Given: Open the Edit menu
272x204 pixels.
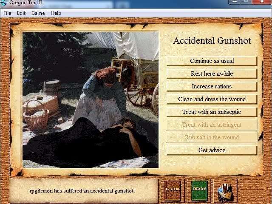Looking at the screenshot, I should click(x=21, y=13).
